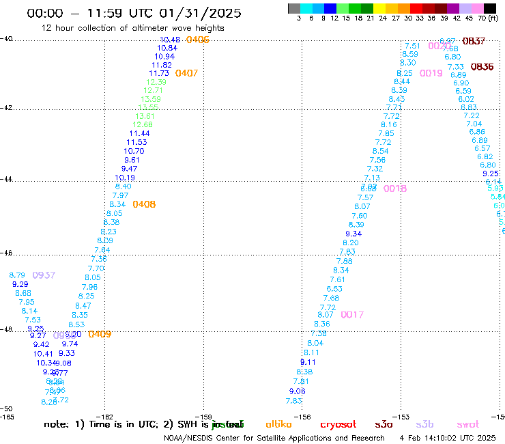Click the red 'cryosat' satellite legend label

pos(338,424)
